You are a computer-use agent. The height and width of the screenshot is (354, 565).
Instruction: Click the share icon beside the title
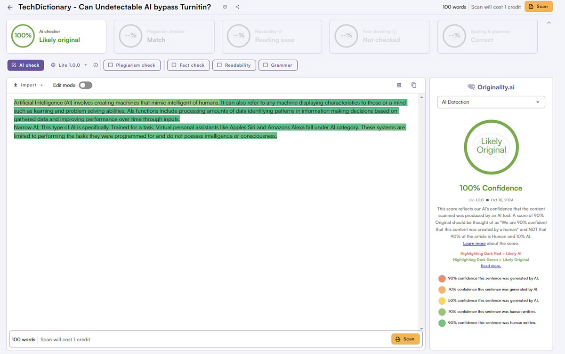click(237, 7)
